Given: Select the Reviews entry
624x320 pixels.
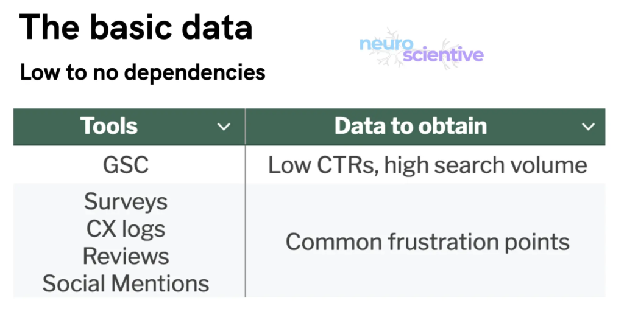Looking at the screenshot, I should 126,256.
